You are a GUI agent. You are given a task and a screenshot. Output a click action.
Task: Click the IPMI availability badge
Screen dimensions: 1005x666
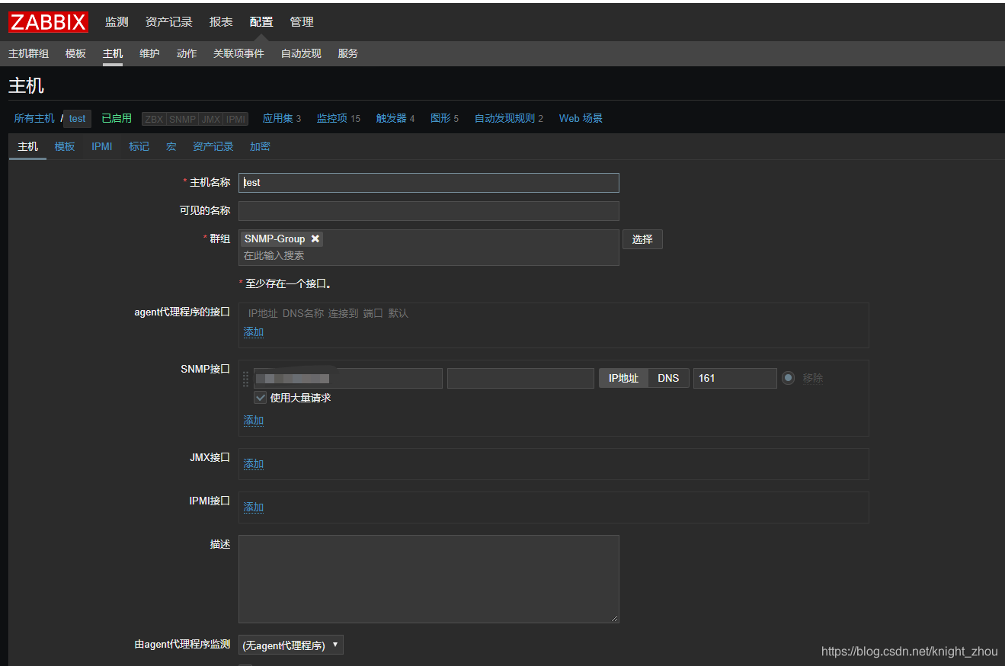pos(236,119)
